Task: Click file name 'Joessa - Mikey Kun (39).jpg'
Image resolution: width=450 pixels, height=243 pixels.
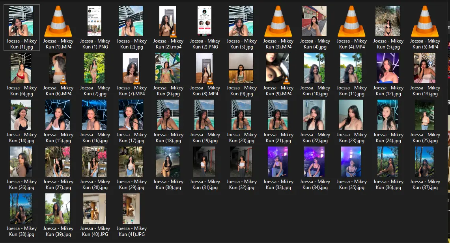Action: click(58, 231)
